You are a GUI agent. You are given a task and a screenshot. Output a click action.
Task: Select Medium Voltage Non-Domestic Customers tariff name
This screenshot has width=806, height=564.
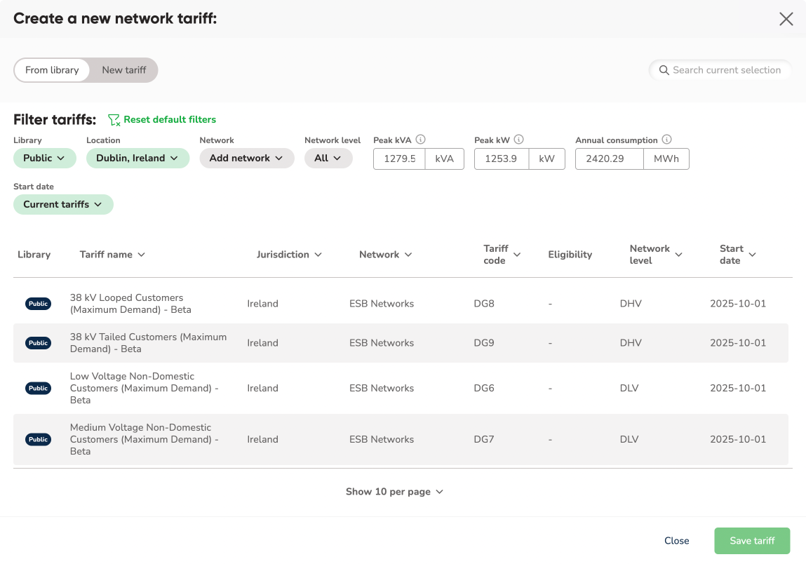pyautogui.click(x=145, y=440)
